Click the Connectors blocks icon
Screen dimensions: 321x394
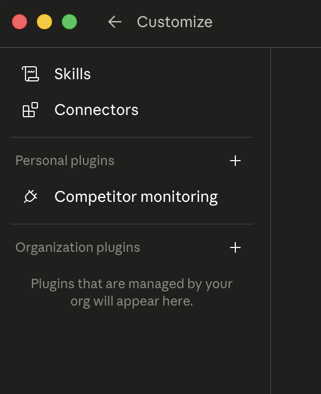pyautogui.click(x=30, y=110)
